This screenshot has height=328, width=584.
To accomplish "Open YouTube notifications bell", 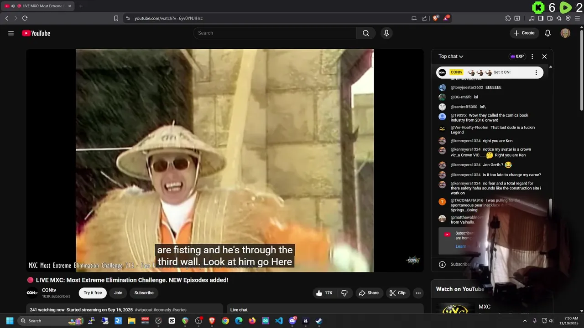I will pos(548,33).
